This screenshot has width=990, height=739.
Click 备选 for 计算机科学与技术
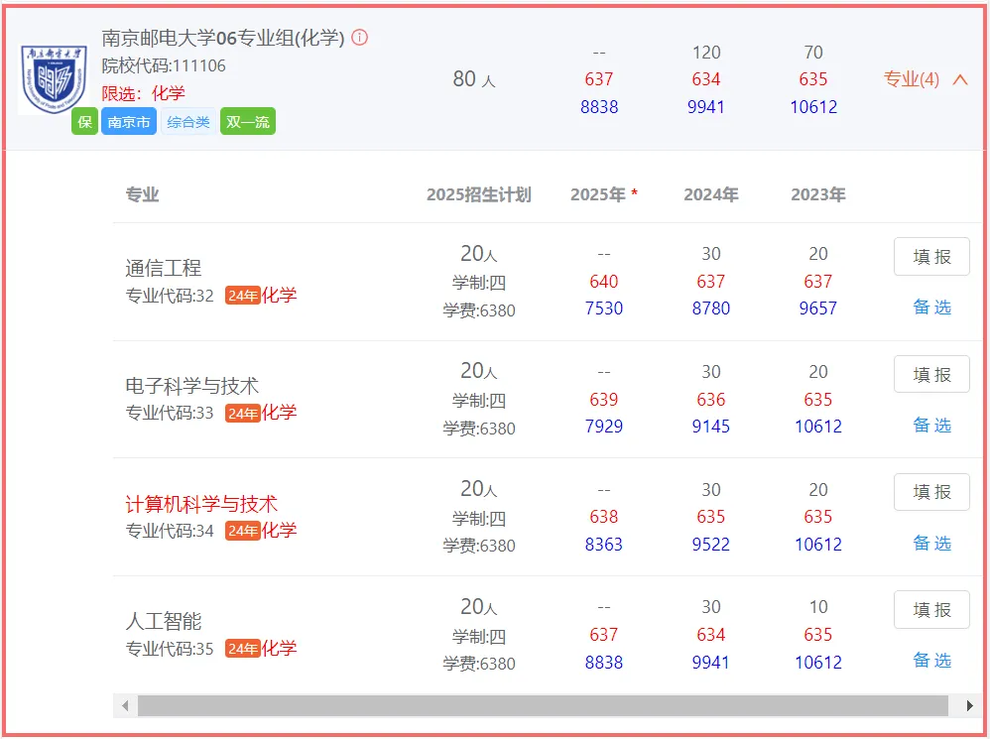931,543
